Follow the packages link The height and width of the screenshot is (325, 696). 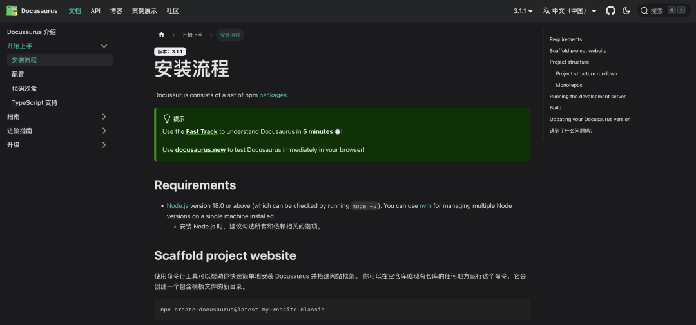coord(273,95)
